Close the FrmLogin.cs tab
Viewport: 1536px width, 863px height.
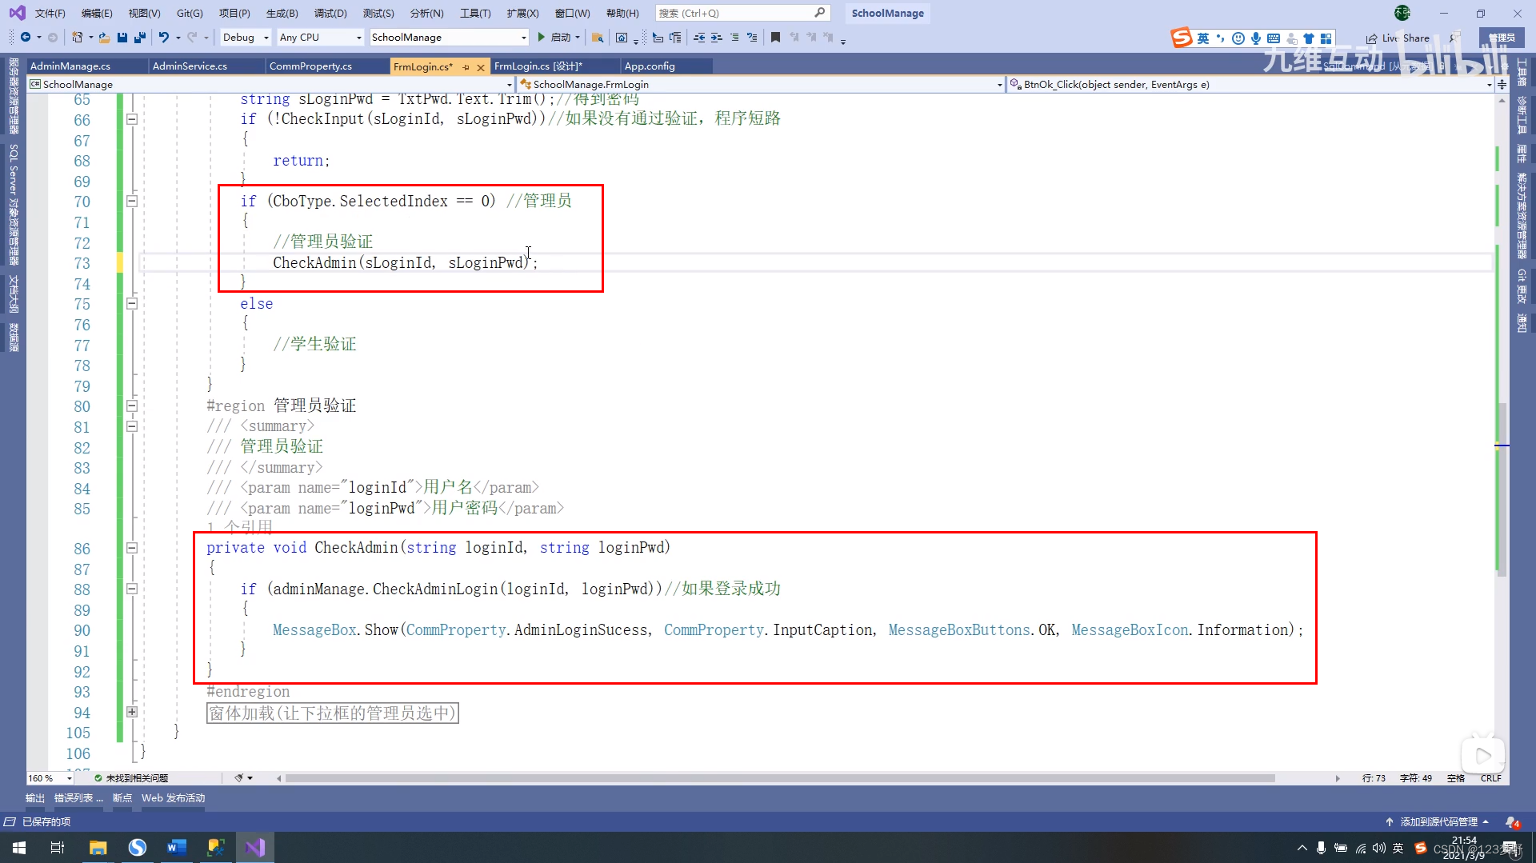(481, 67)
